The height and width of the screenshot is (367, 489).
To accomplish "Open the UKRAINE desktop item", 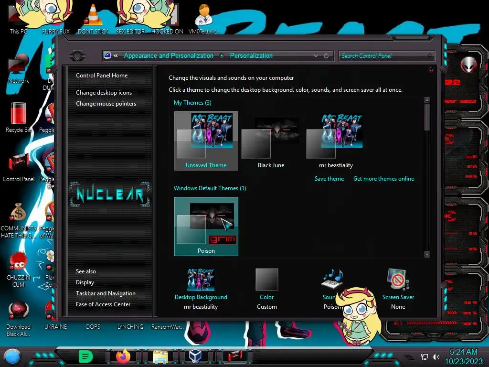I will click(55, 327).
